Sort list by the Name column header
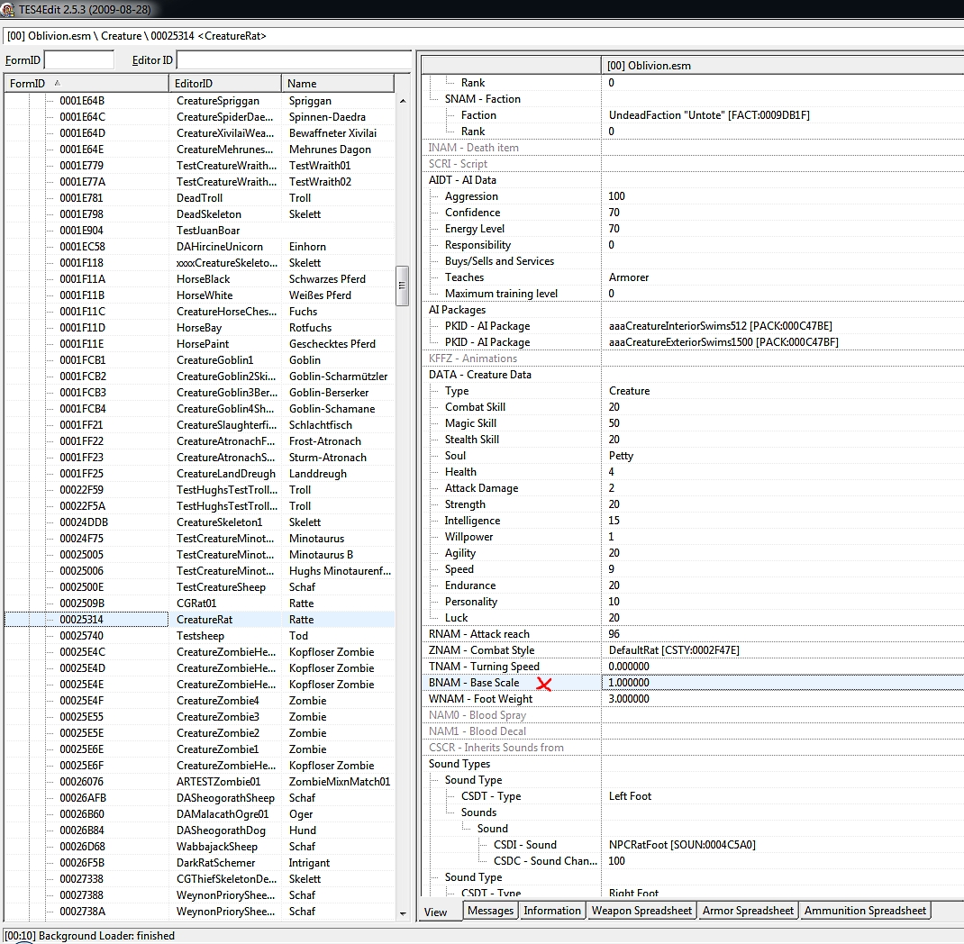The height and width of the screenshot is (944, 964). click(x=338, y=84)
